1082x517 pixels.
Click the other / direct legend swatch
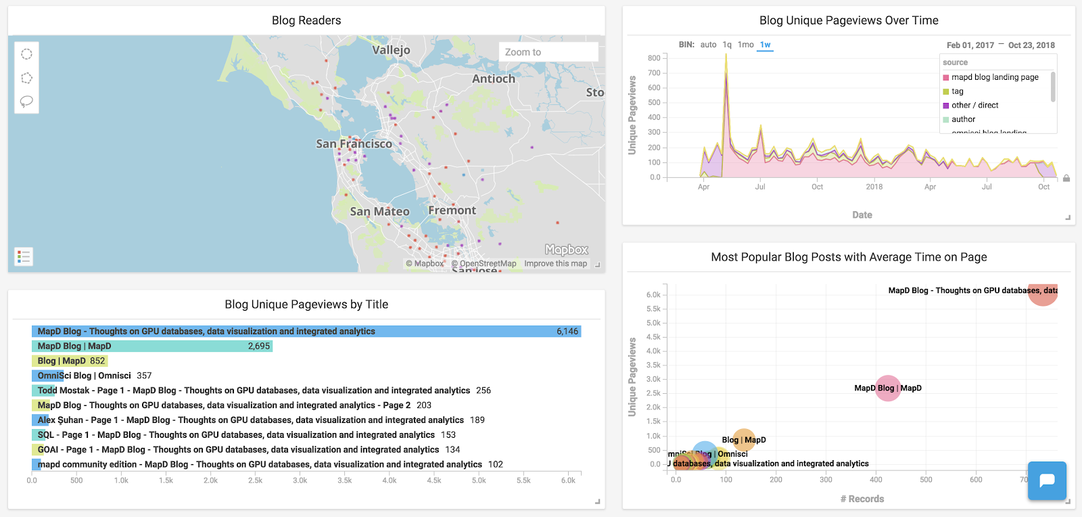click(946, 106)
